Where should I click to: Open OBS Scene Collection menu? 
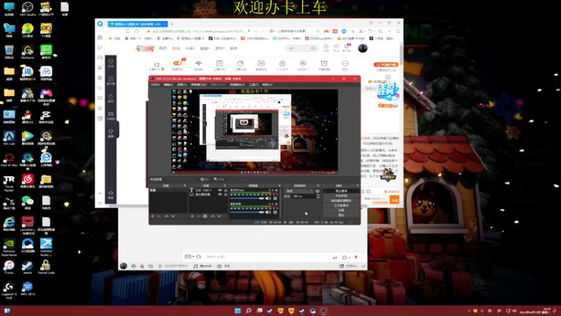[x=237, y=84]
